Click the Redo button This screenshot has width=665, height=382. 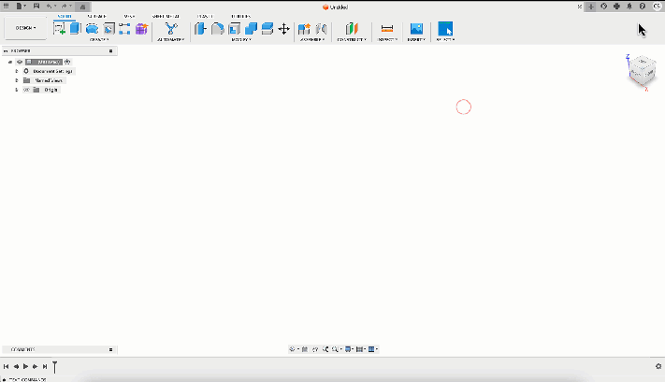click(x=64, y=6)
